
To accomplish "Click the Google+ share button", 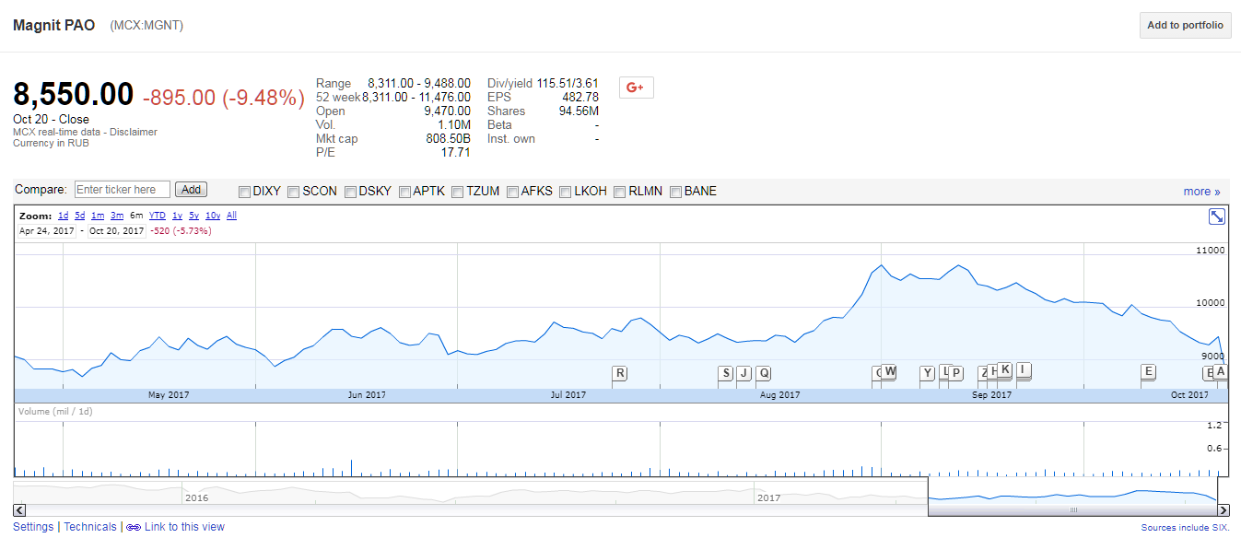I will point(636,87).
